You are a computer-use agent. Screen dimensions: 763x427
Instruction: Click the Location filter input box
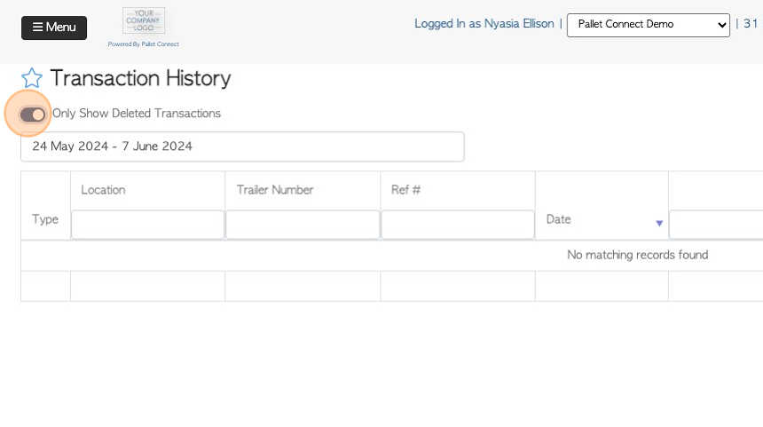[x=147, y=225]
